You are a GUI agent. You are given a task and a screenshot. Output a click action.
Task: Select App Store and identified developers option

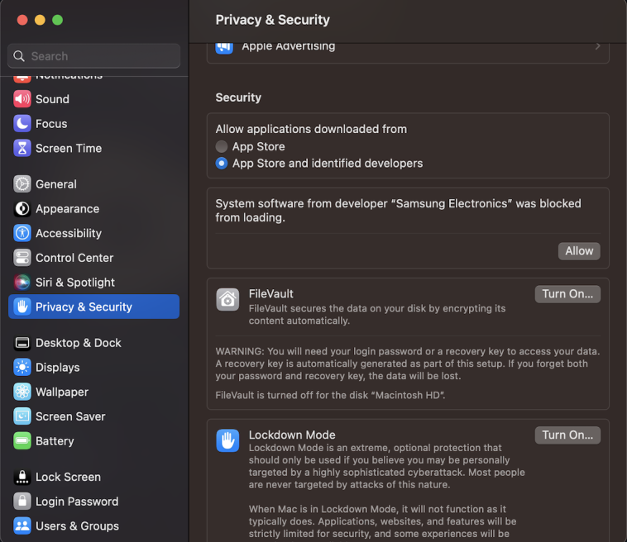222,164
